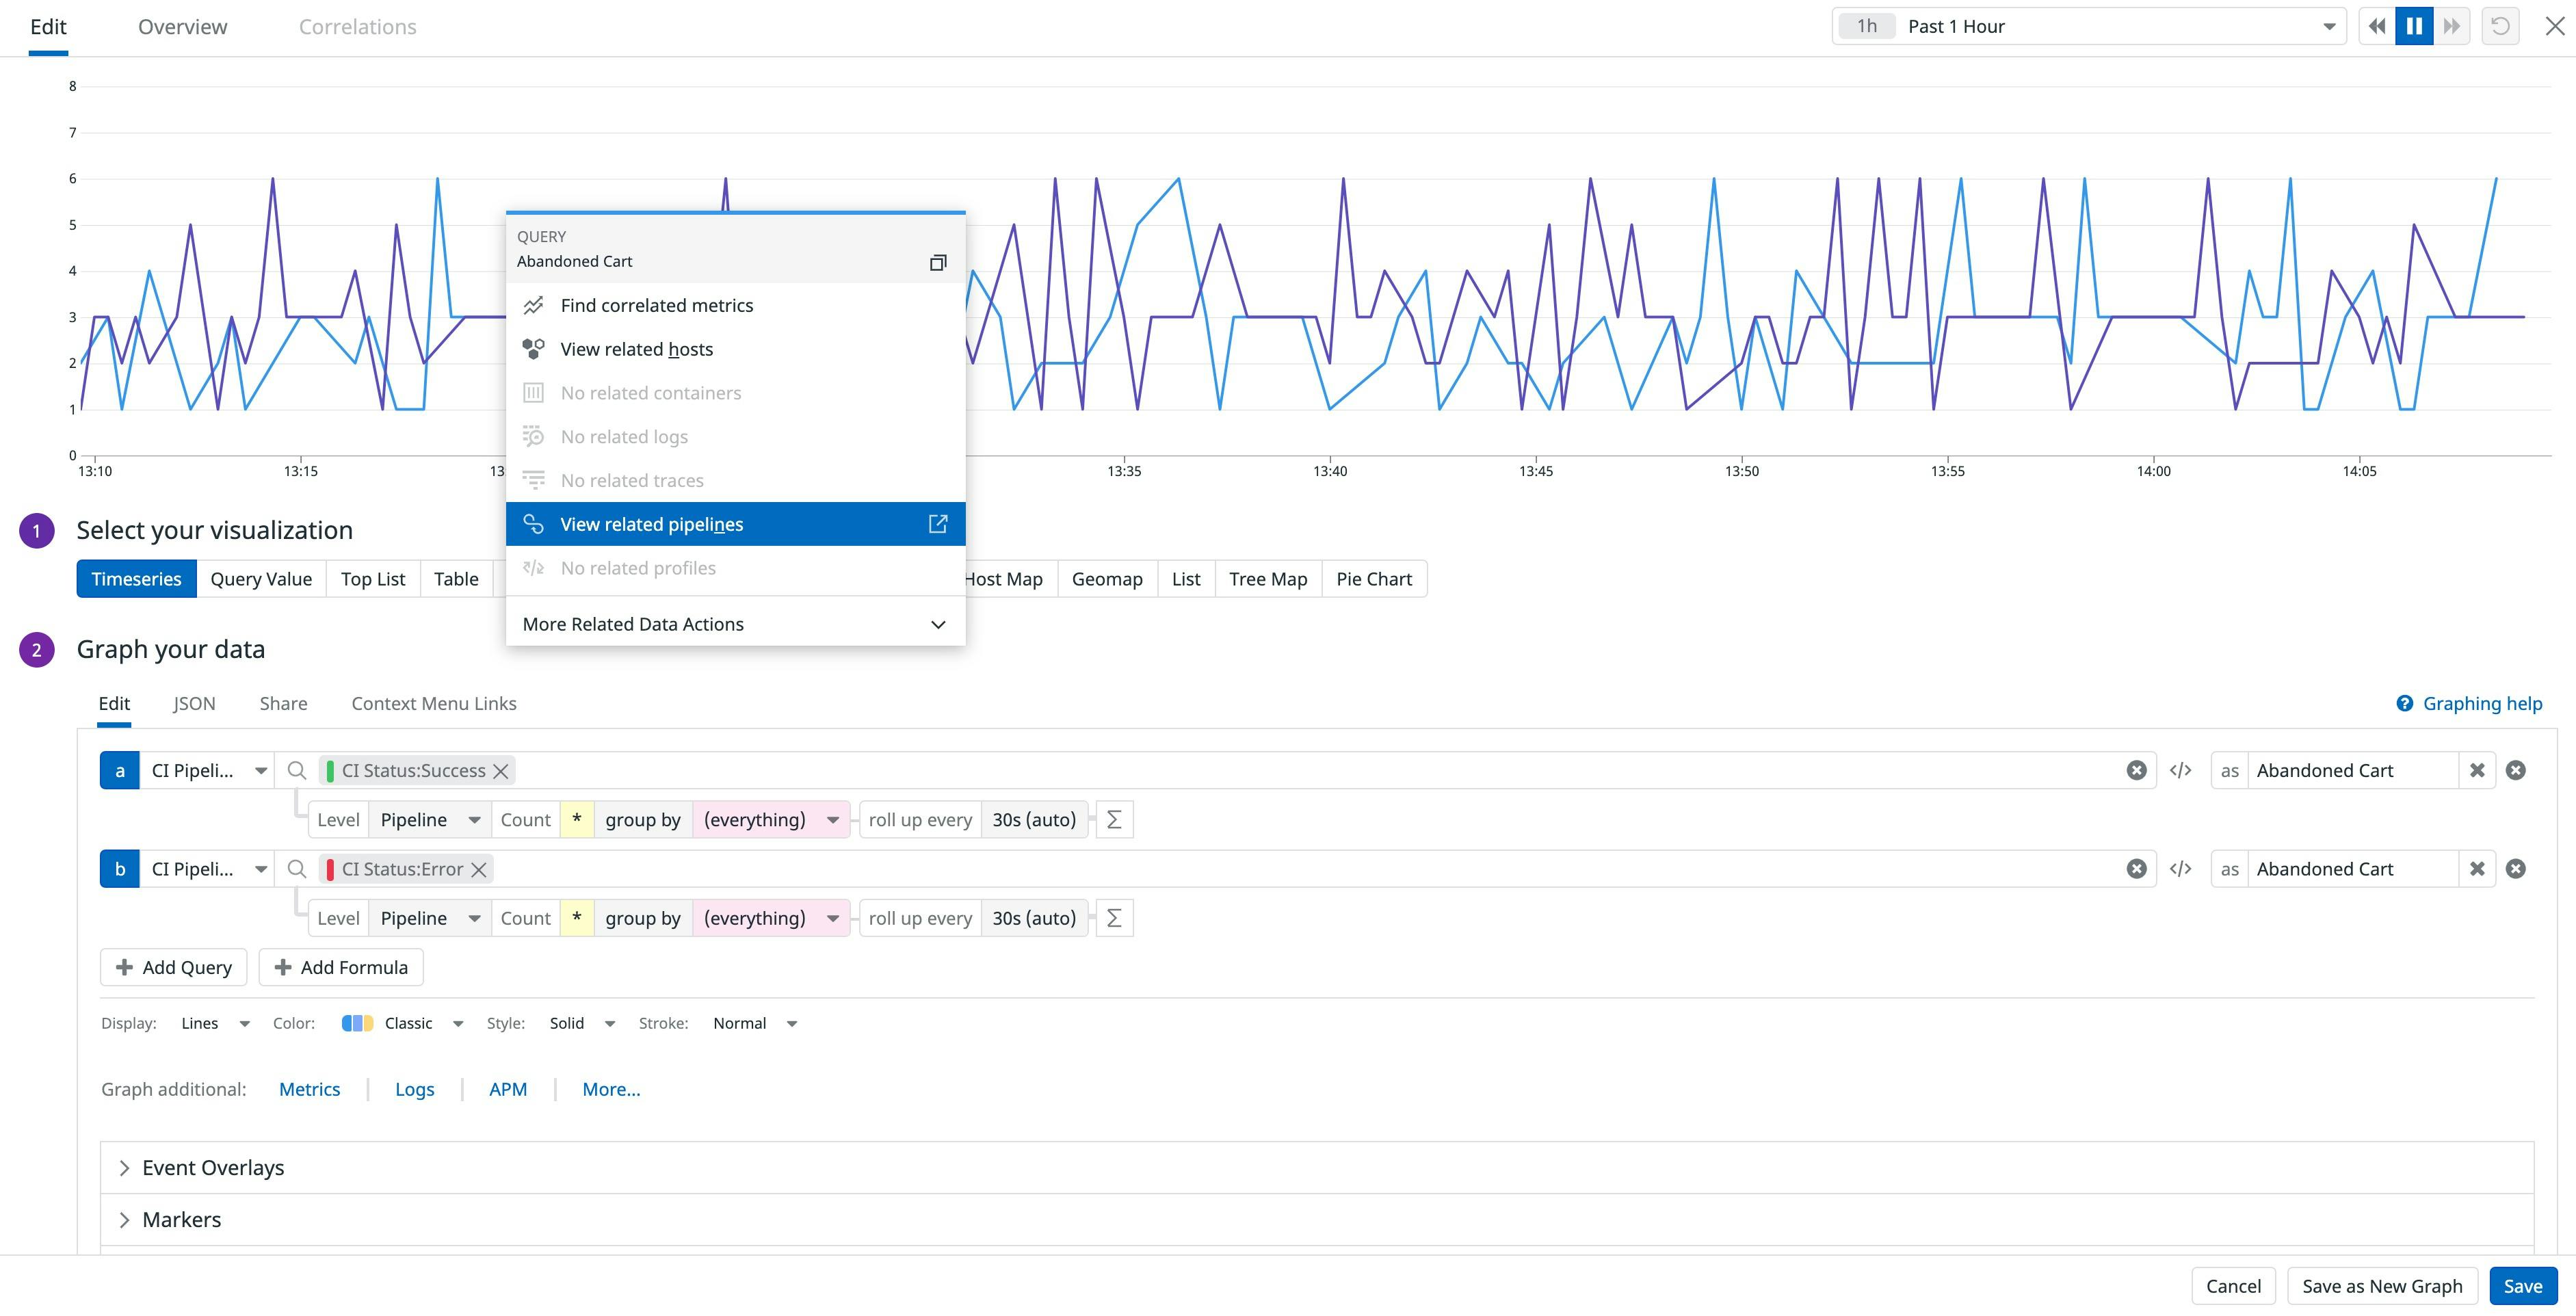Clear query a with the circular clear icon
The height and width of the screenshot is (1316, 2576).
tap(2136, 770)
